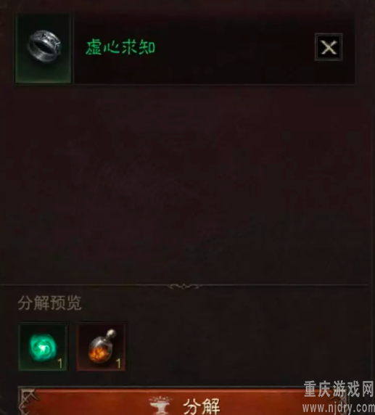Screen dimensions: 375x415
Task: Click the green frame around the ring thumbnail
Action: (x=44, y=49)
